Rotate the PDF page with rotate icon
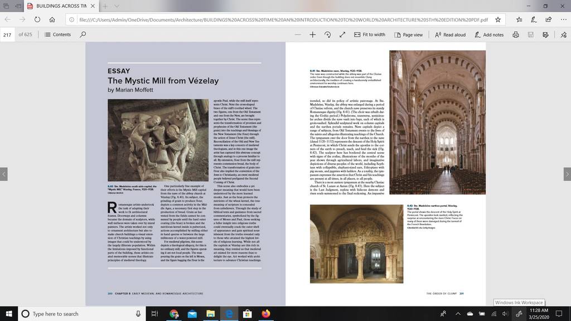This screenshot has width=571, height=321. (x=327, y=35)
